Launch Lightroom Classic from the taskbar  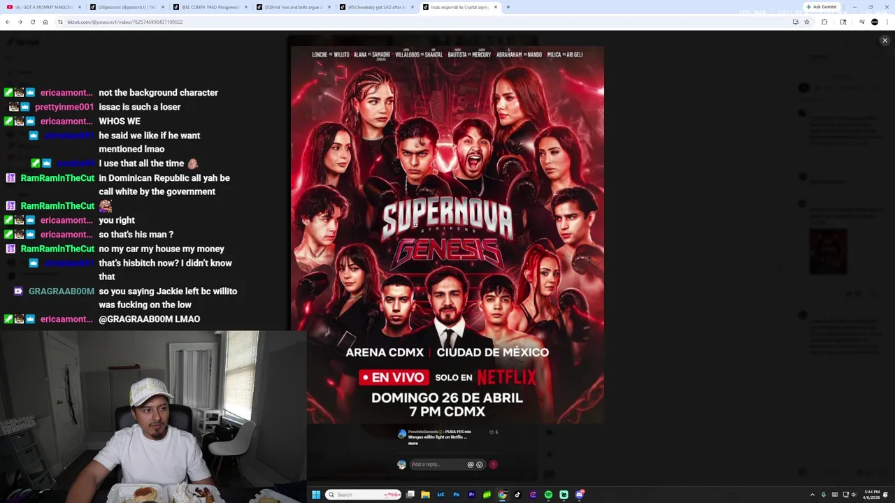(x=441, y=495)
